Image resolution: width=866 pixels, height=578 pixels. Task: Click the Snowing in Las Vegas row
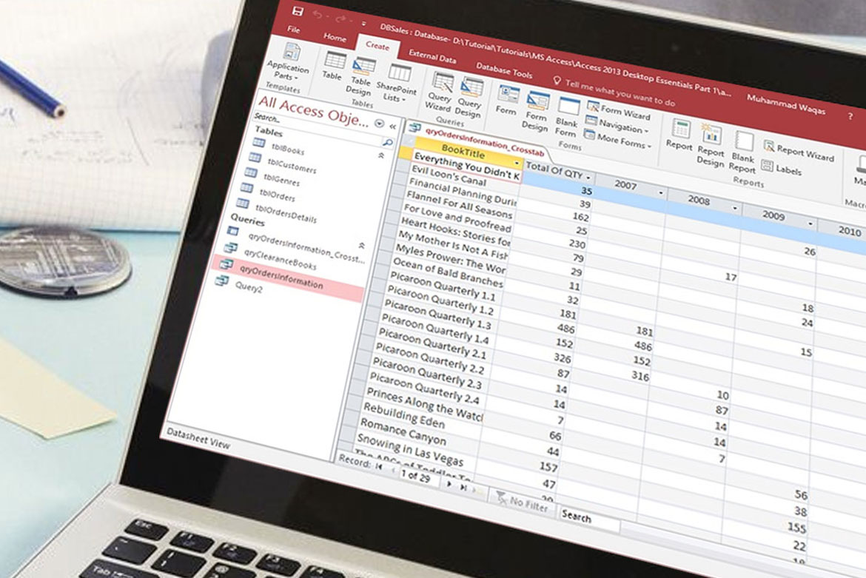tap(410, 451)
